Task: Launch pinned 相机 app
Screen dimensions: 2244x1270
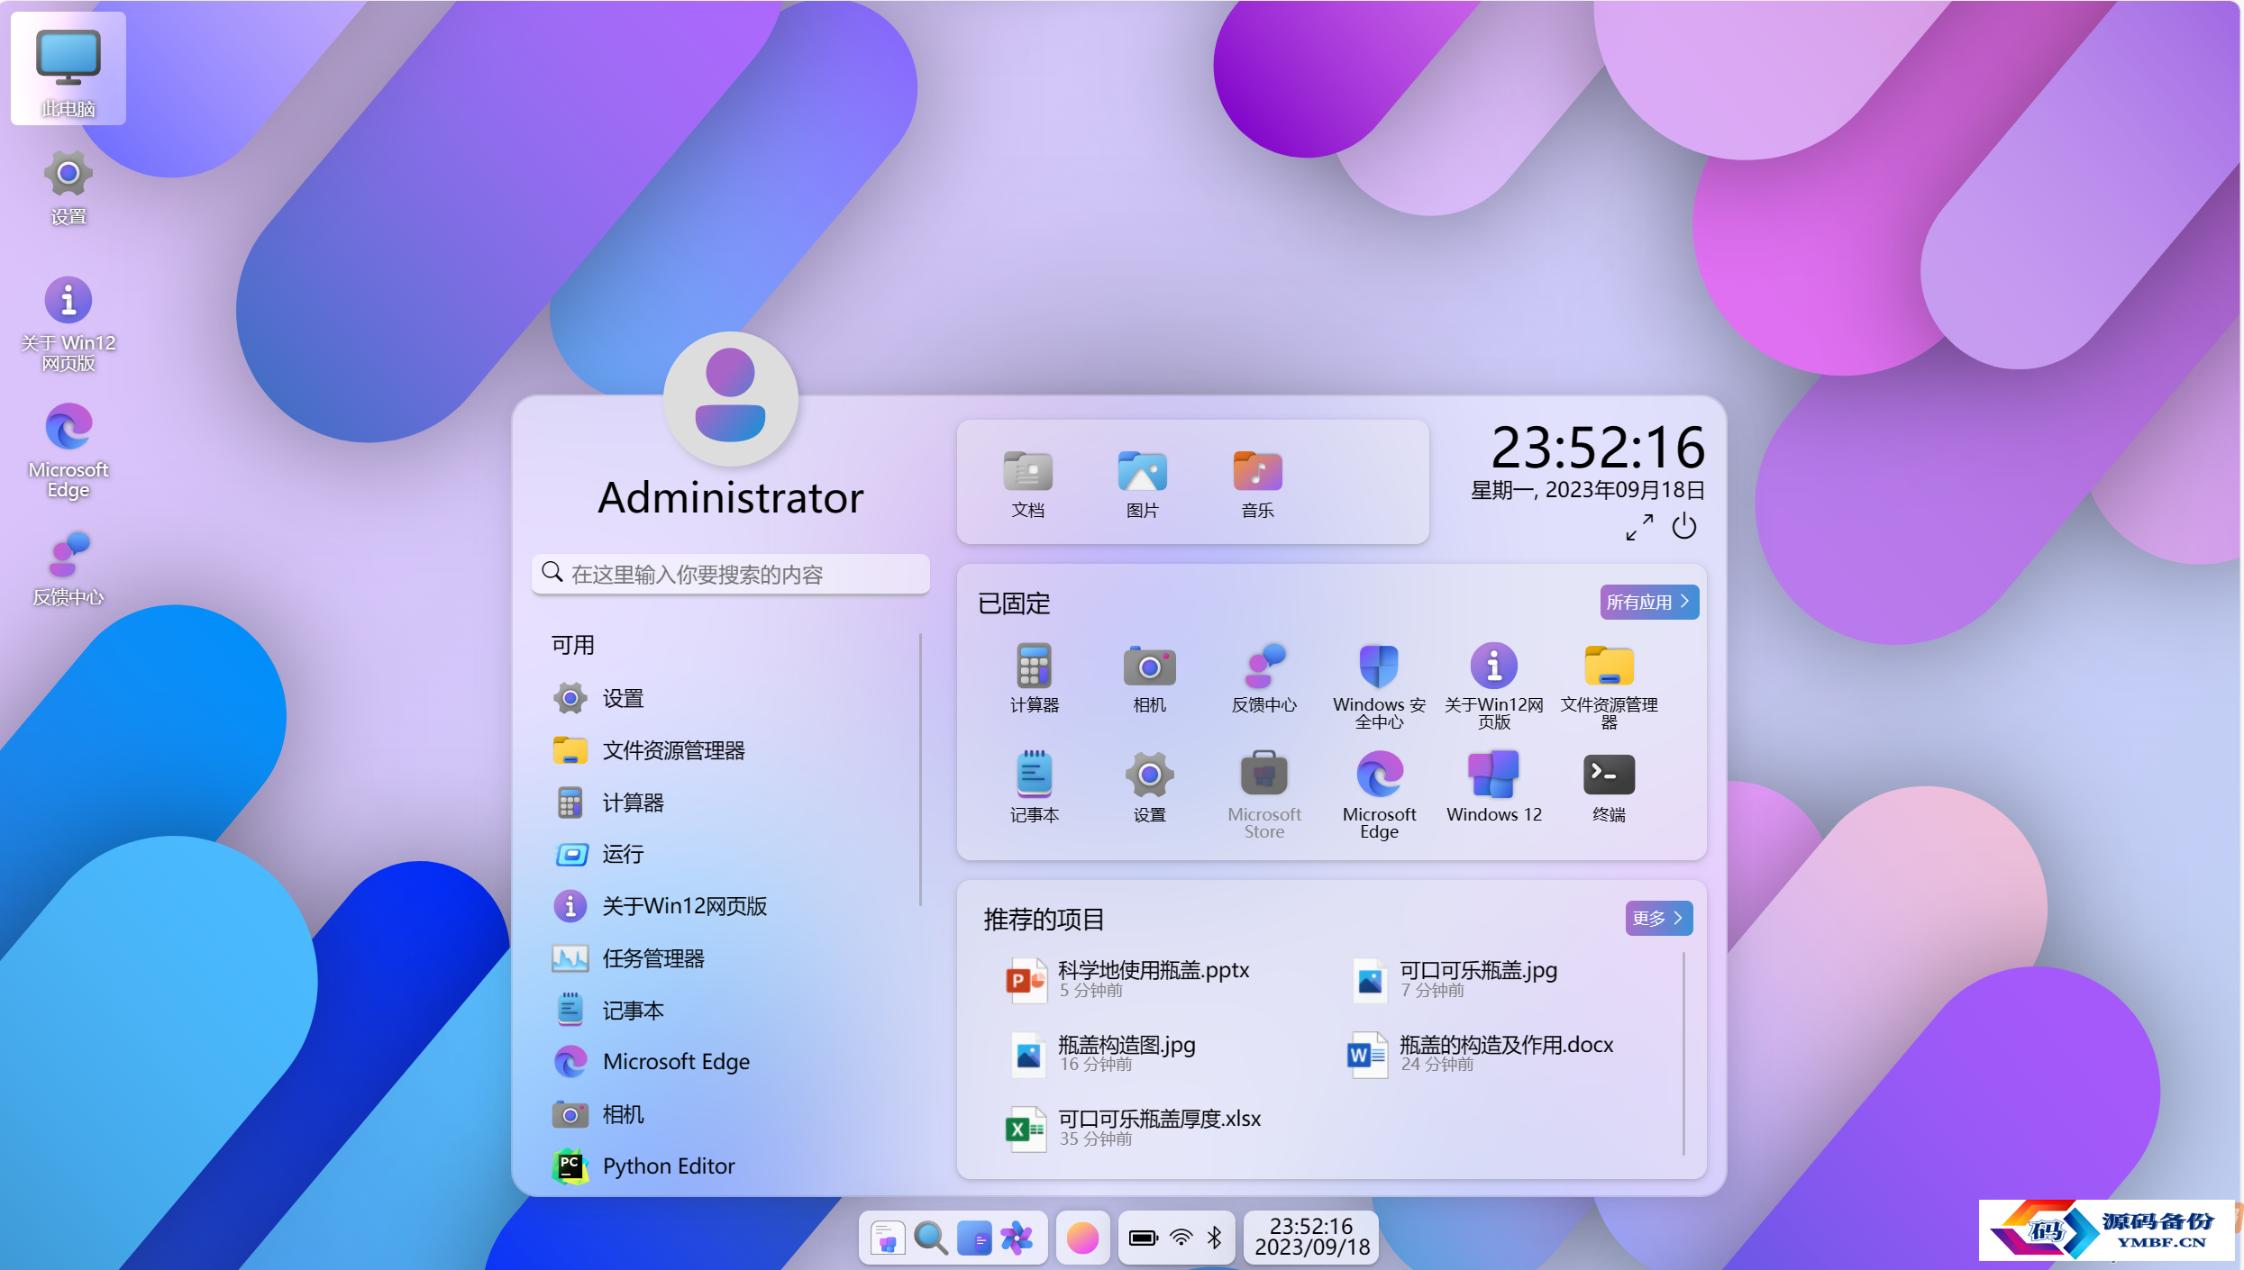Action: click(1149, 678)
